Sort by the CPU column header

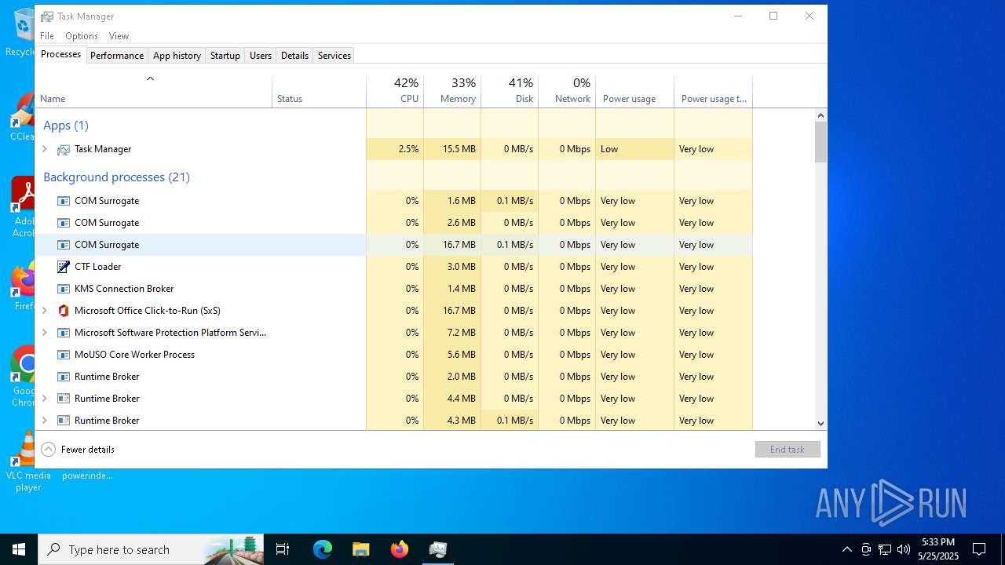[395, 92]
